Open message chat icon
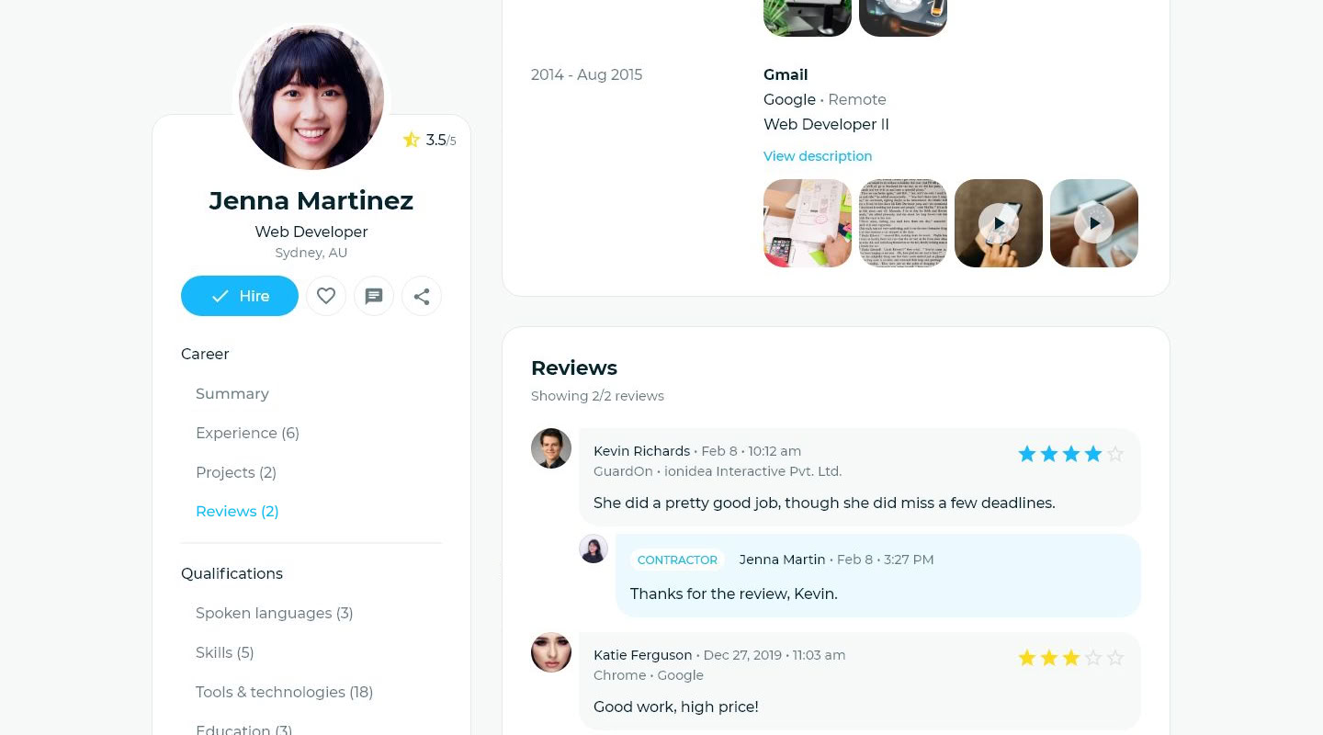1323x735 pixels. tap(374, 296)
